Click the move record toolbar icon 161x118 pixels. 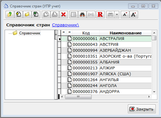(55, 15)
